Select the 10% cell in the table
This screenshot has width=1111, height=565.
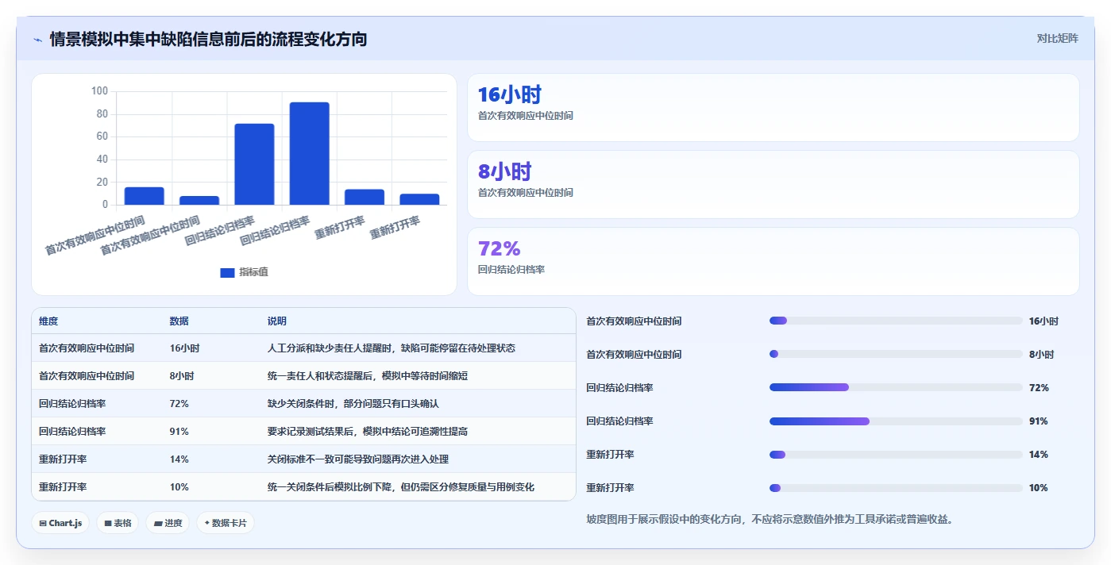pos(179,487)
